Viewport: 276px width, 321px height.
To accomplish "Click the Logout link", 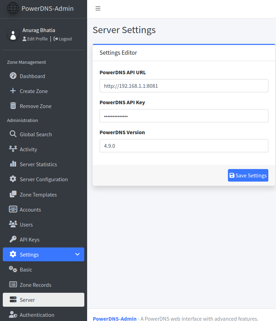I will pyautogui.click(x=63, y=39).
